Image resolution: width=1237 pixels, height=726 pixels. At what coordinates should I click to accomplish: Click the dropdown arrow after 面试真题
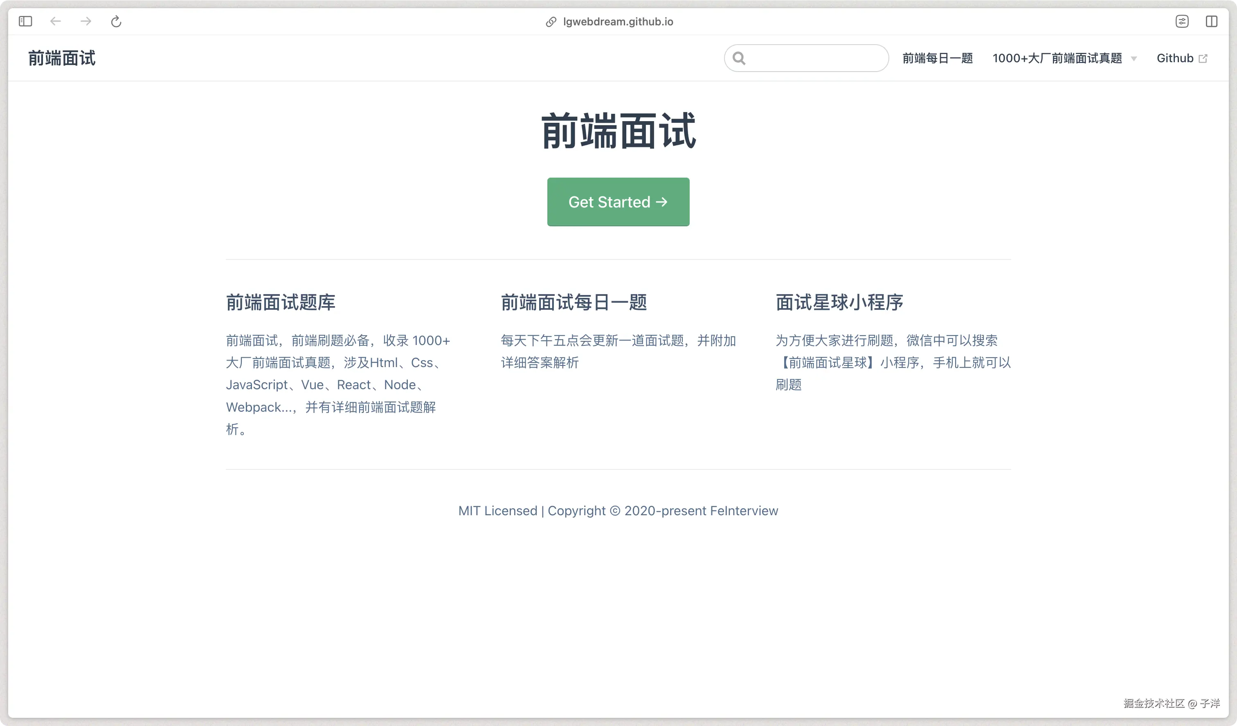pyautogui.click(x=1134, y=59)
